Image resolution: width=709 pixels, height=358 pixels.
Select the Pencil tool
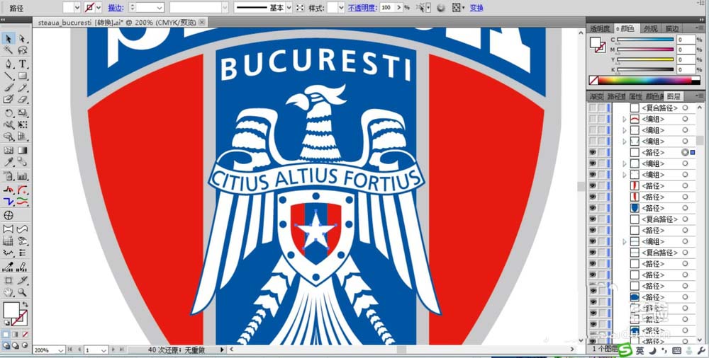(22, 87)
